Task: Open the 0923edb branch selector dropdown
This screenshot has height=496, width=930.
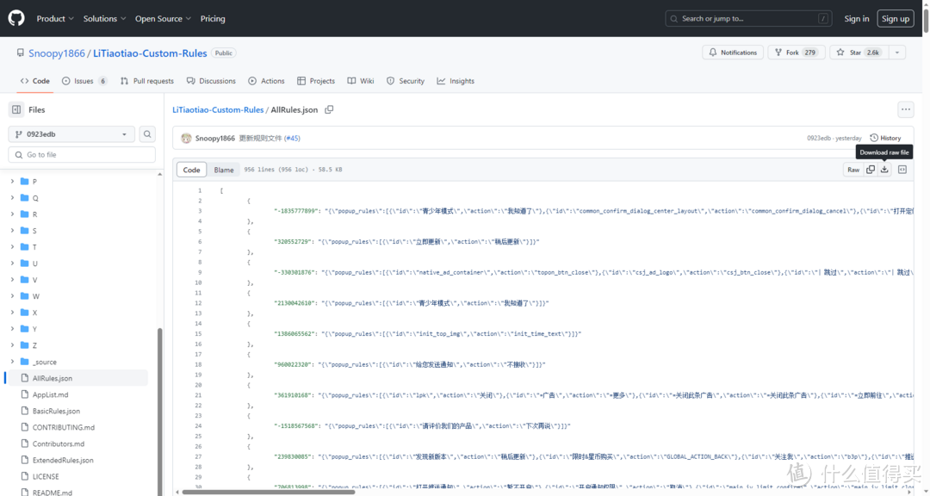Action: coord(71,134)
